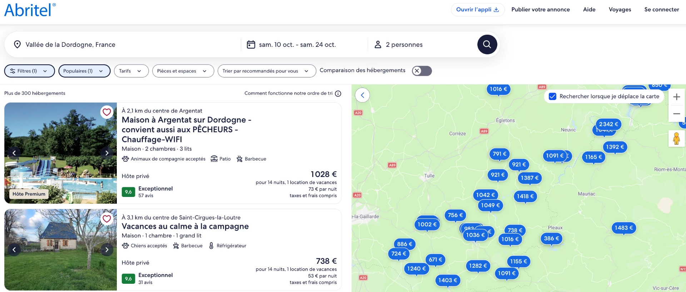686x292 pixels.
Task: Open Maison à Argentat sur Dordogne listing title
Action: (x=187, y=129)
